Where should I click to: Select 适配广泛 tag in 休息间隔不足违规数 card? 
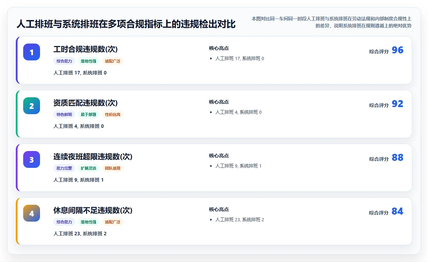pos(113,222)
